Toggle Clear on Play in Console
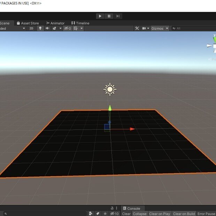The image size is (216, 216). (160, 214)
